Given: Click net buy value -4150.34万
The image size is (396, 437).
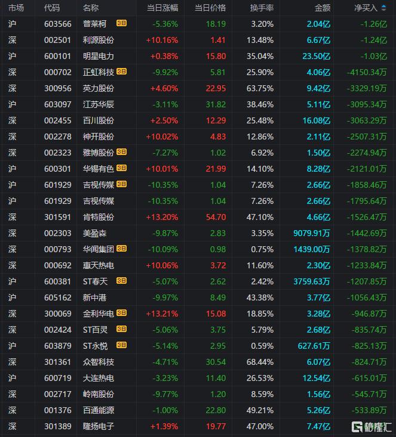Looking at the screenshot, I should tap(367, 73).
